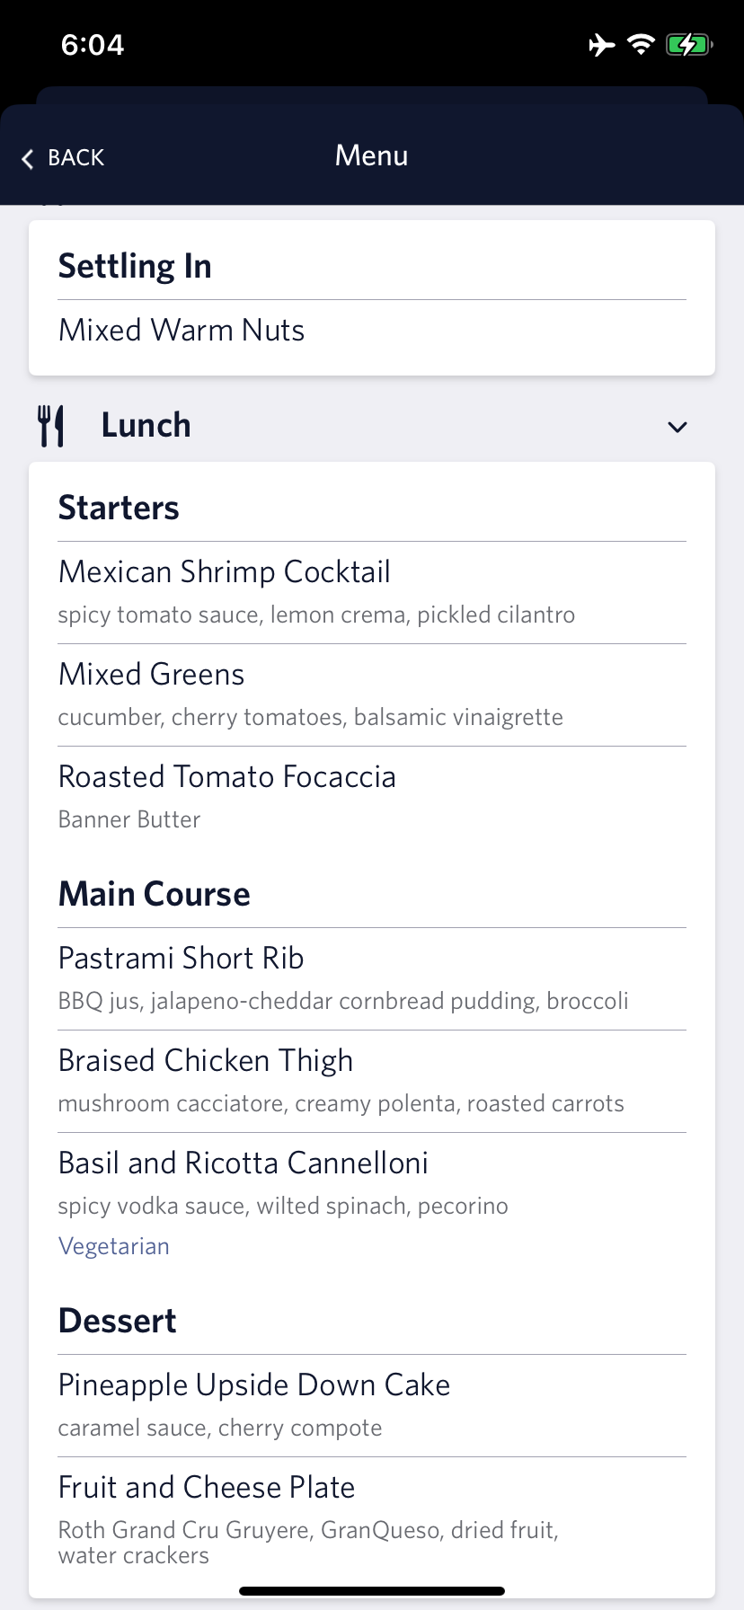744x1610 pixels.
Task: Choose the Pastrami Short Rib entrée
Action: click(x=181, y=958)
